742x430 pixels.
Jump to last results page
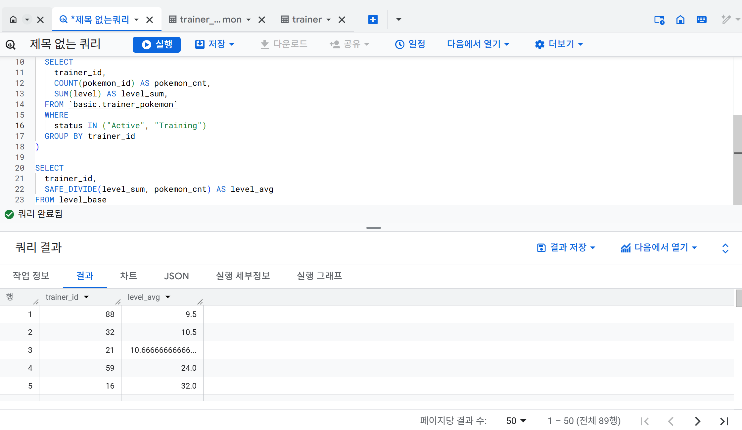tap(724, 421)
